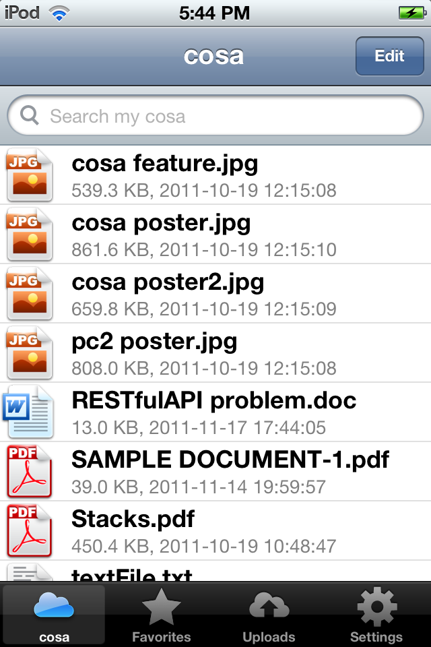Tap the Word document icon for RESTfulAPI problem.doc

[x=28, y=412]
